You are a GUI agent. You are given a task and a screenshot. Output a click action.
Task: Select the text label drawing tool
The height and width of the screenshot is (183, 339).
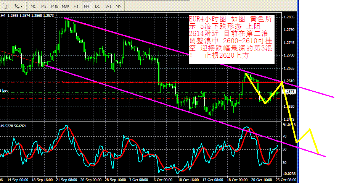click(6, 6)
